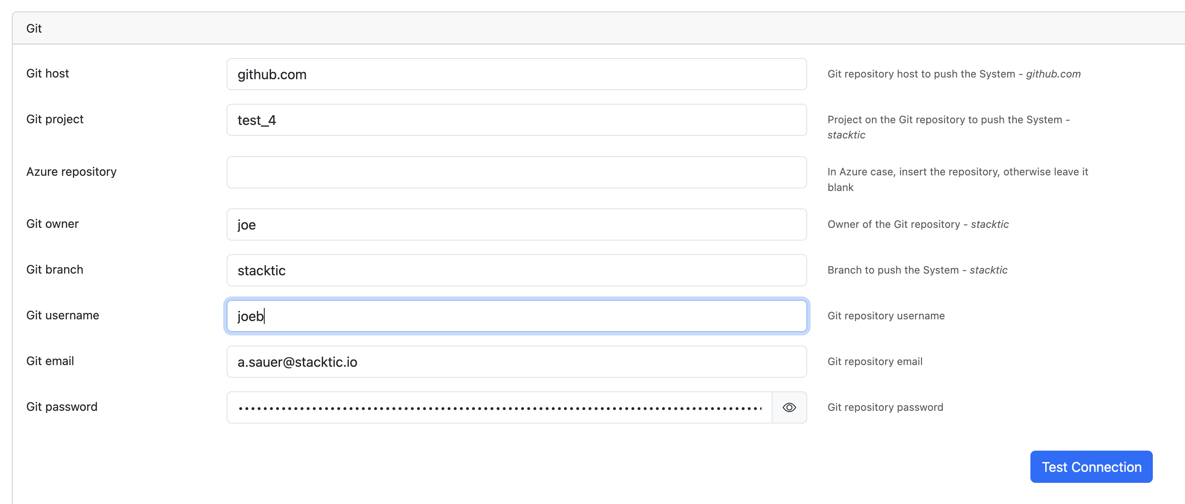
Task: Select the Git email input field
Action: (516, 362)
